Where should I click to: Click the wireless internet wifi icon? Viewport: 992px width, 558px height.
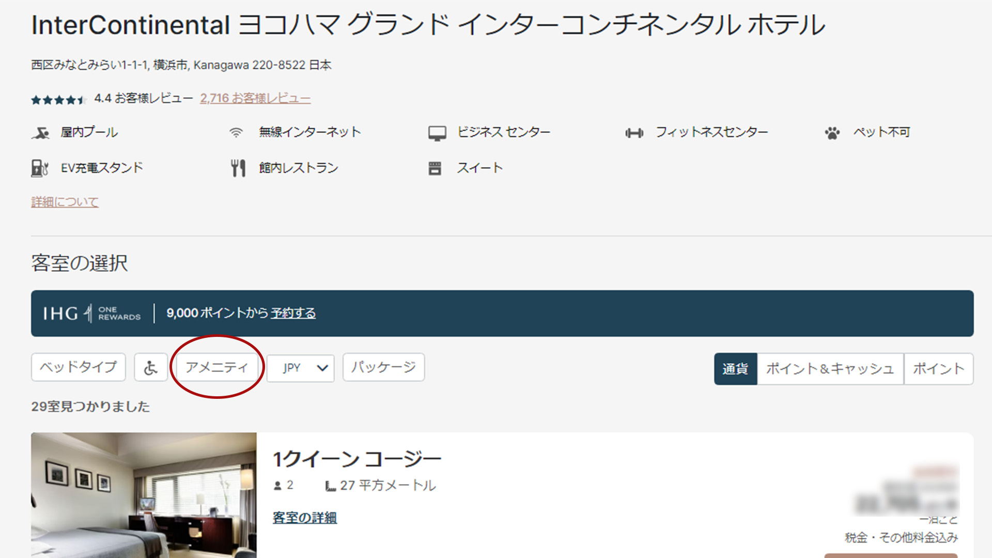[x=236, y=133]
